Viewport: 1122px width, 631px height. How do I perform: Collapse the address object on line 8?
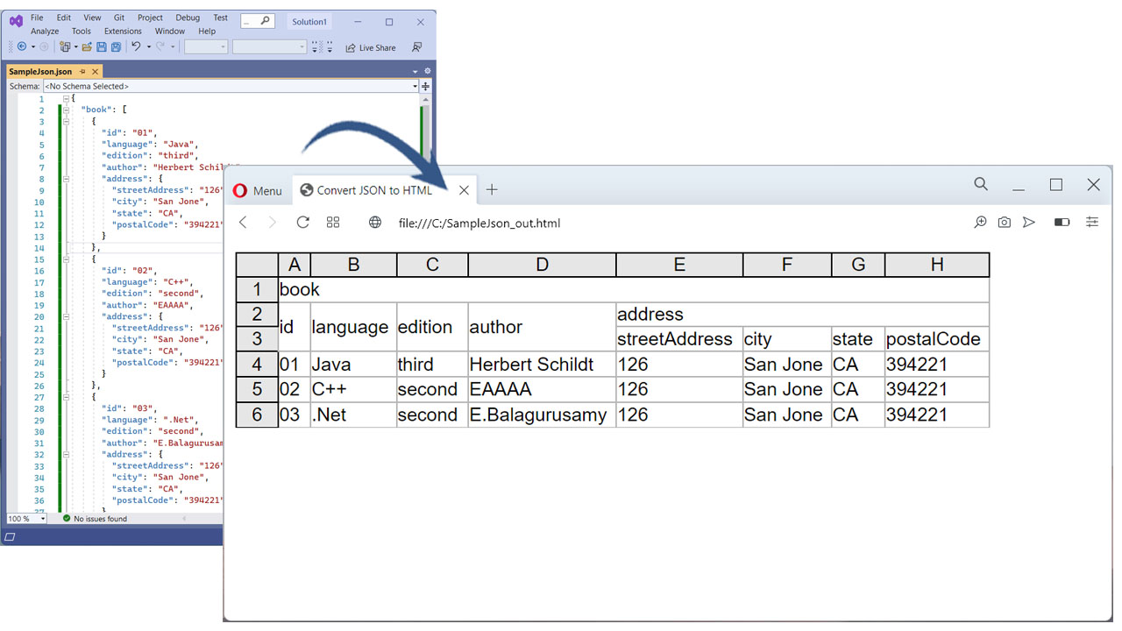[x=64, y=178]
